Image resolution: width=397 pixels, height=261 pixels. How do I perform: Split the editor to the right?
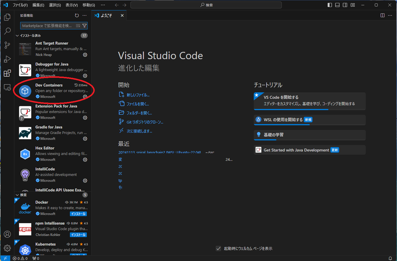(x=382, y=15)
